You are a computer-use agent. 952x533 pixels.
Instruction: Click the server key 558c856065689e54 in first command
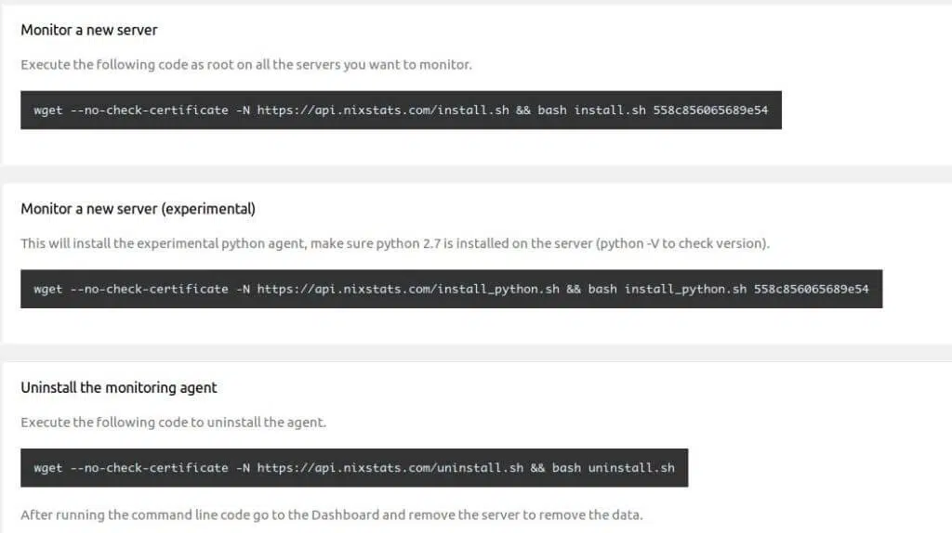coord(710,110)
